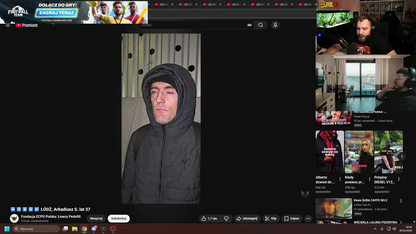Screen dimensions: 416x234
Task: Open more actions three-dot menu below video
Action: coord(308,219)
